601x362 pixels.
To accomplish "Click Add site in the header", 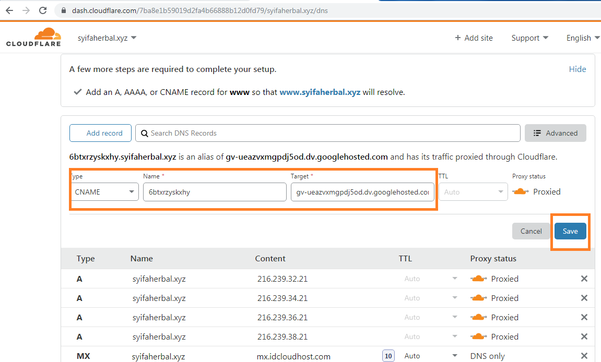I will 474,38.
